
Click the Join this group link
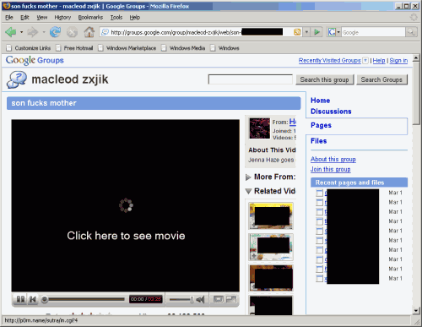coord(330,169)
